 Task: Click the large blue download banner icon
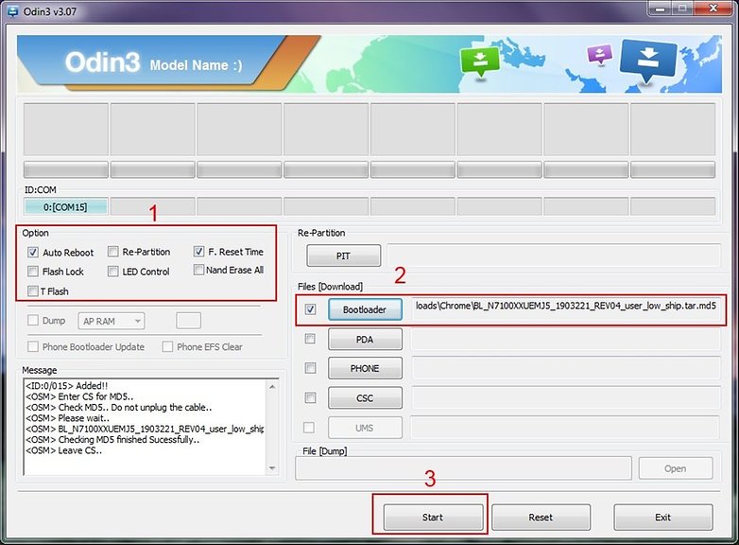648,60
